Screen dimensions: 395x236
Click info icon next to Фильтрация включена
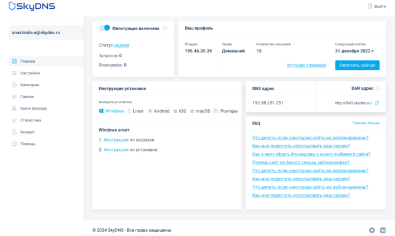pos(164,28)
